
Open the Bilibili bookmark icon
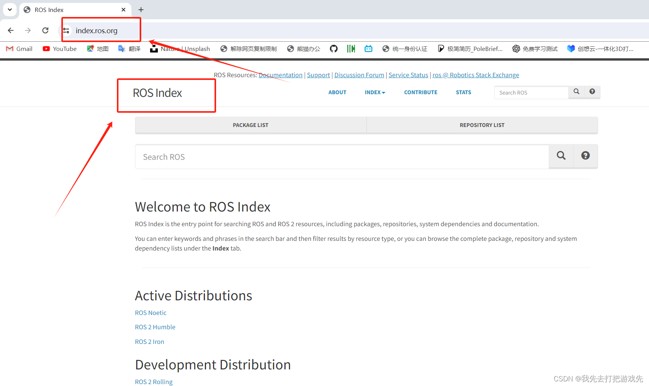pyautogui.click(x=368, y=49)
